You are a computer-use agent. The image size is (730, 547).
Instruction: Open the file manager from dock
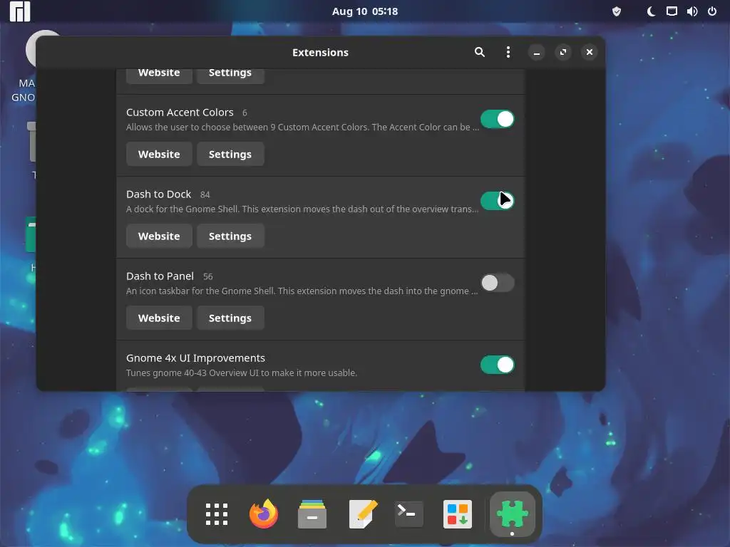(312, 514)
